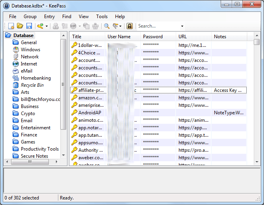Click into the Search box

158,26
